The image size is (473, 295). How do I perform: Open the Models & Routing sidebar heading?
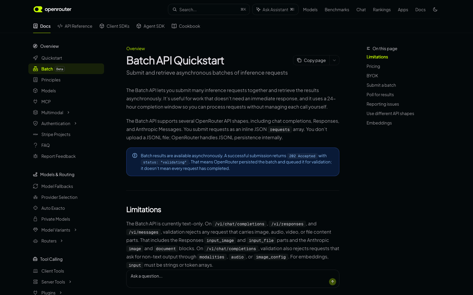54,174
